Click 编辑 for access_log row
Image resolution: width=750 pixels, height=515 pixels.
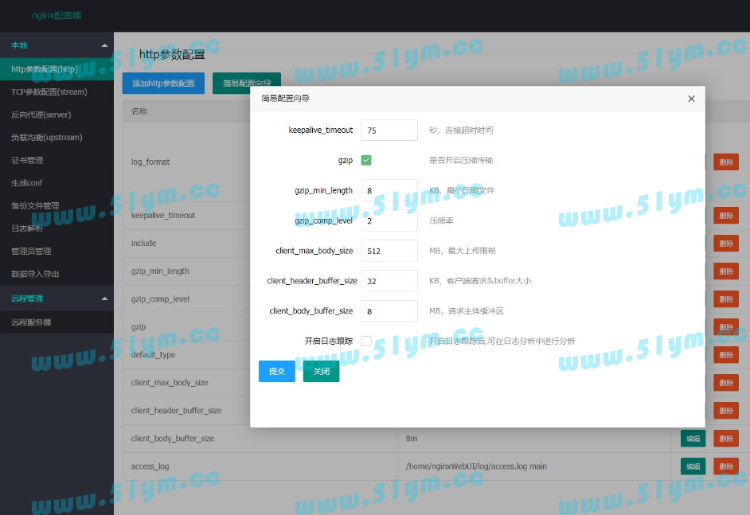click(x=693, y=466)
